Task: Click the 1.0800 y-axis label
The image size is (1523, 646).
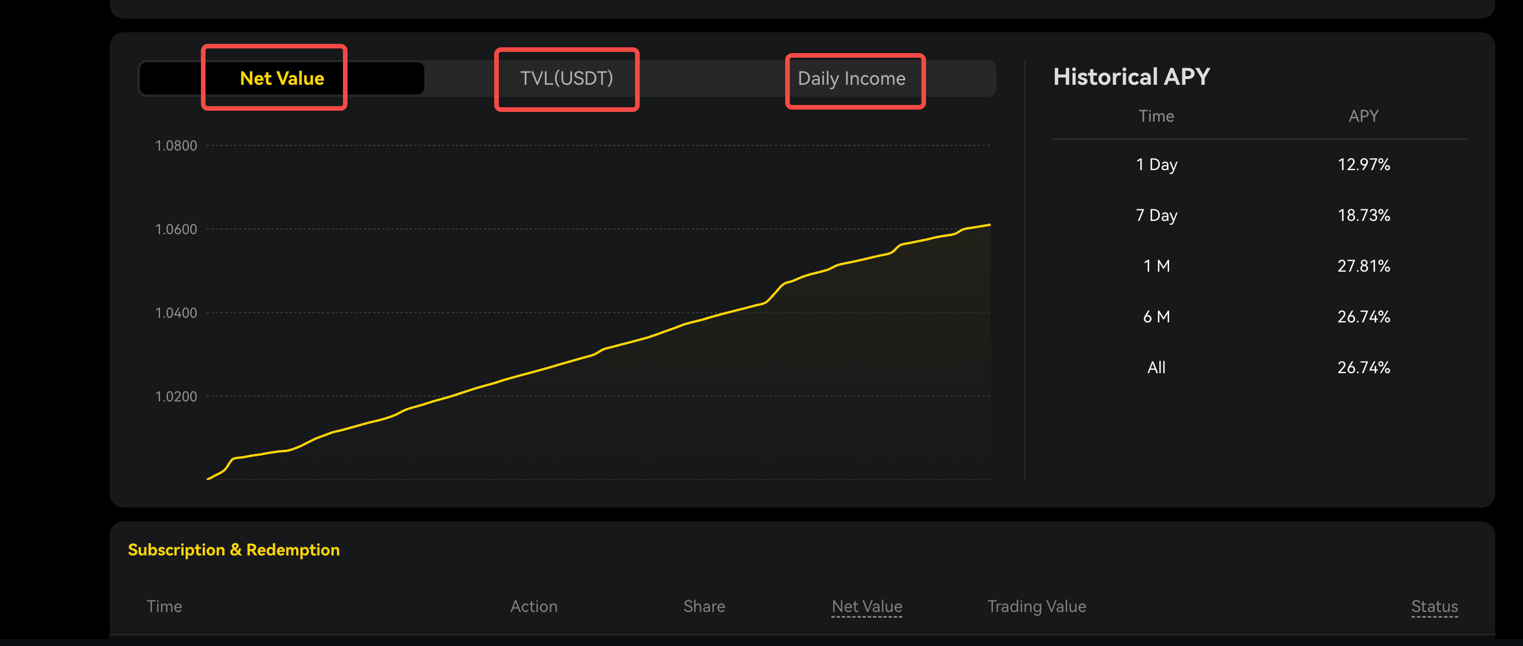Action: click(176, 146)
